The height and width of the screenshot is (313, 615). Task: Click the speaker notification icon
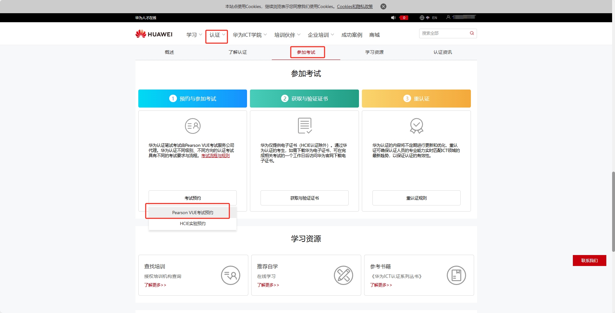point(393,18)
